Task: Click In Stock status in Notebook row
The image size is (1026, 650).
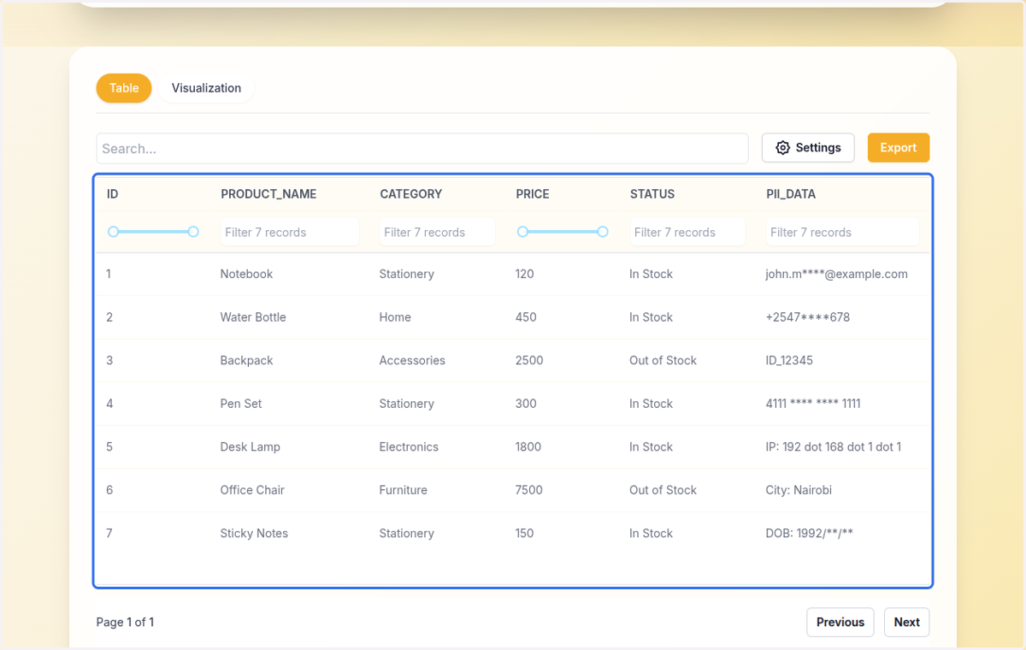Action: [x=651, y=274]
